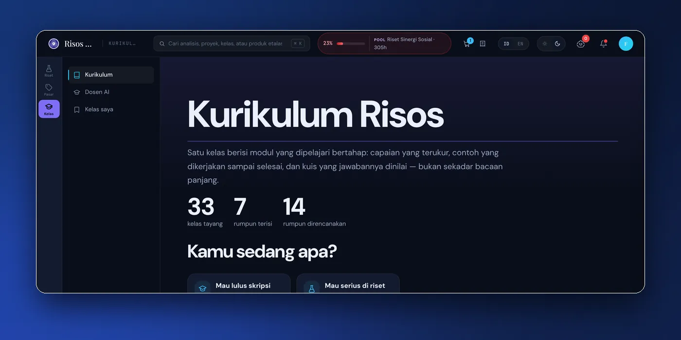Viewport: 681px width, 340px height.
Task: Enable light theme with the sun icon
Action: pyautogui.click(x=545, y=44)
